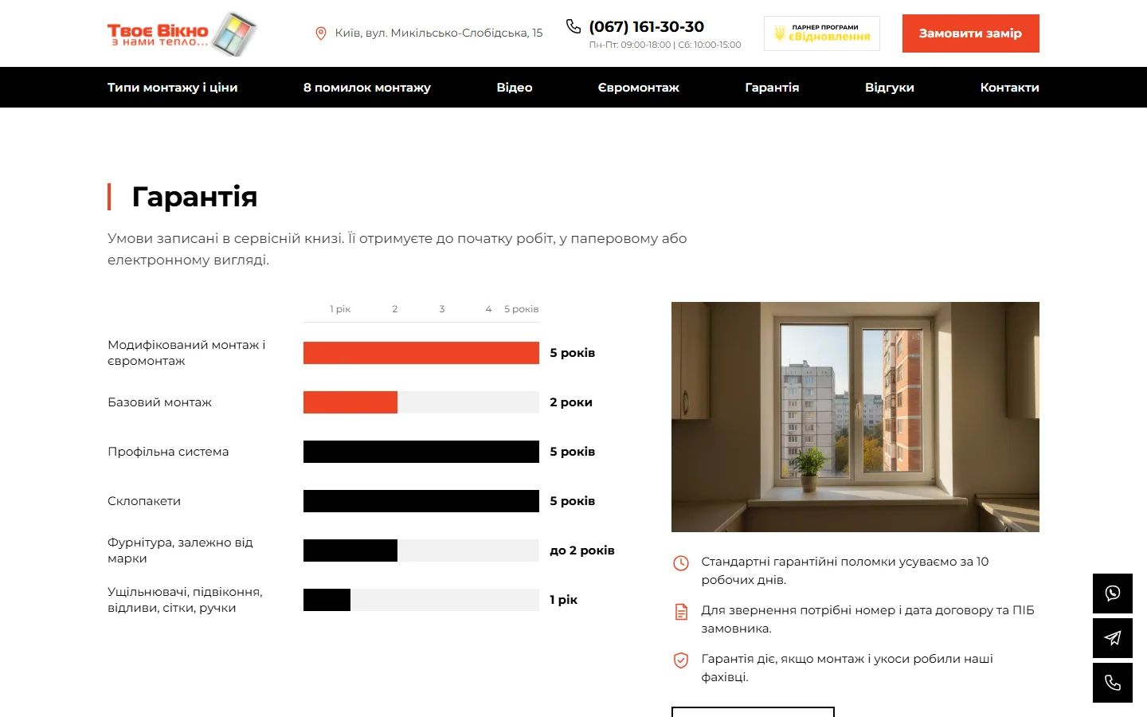Click the window interior photo

point(855,417)
